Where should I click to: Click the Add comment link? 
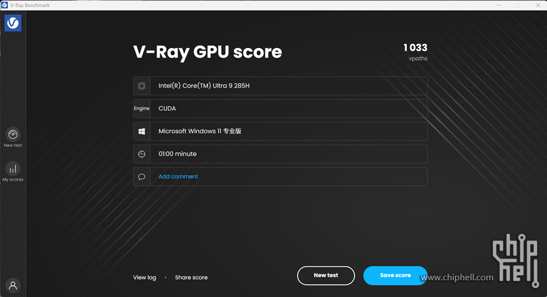tap(178, 176)
